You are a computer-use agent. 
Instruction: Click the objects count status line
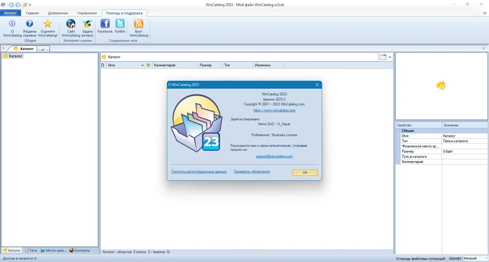(136, 252)
